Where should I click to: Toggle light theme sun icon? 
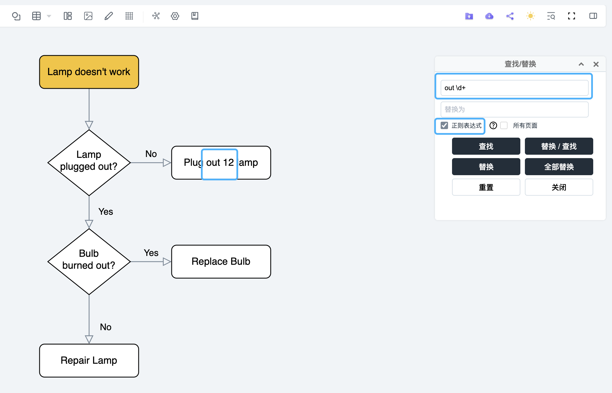click(530, 16)
